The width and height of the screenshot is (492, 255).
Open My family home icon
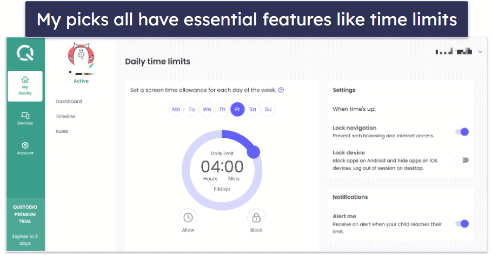[x=25, y=79]
